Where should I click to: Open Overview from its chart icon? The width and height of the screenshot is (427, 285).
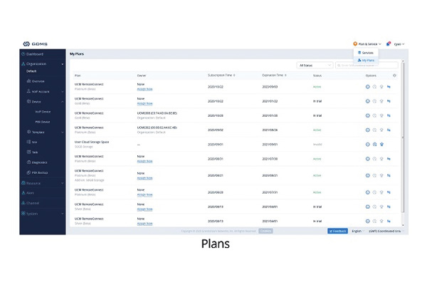(29, 81)
